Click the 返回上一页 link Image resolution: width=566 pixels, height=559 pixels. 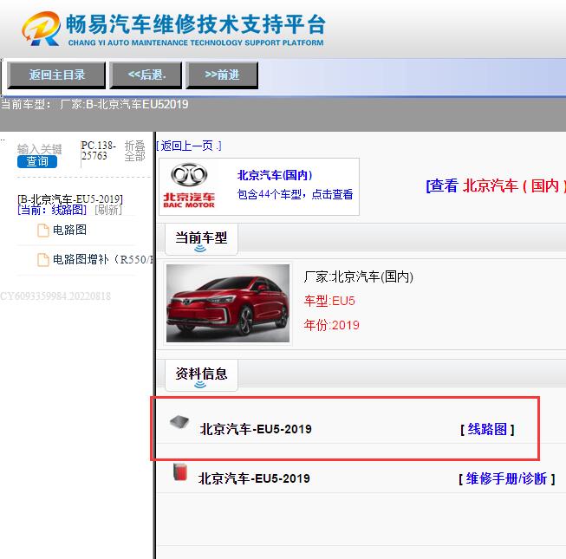coord(189,146)
